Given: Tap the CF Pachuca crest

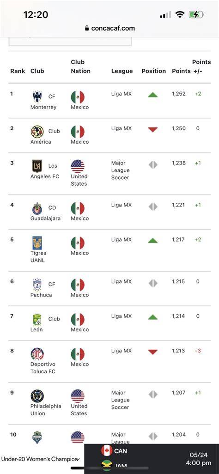Looking at the screenshot, I should (37, 285).
